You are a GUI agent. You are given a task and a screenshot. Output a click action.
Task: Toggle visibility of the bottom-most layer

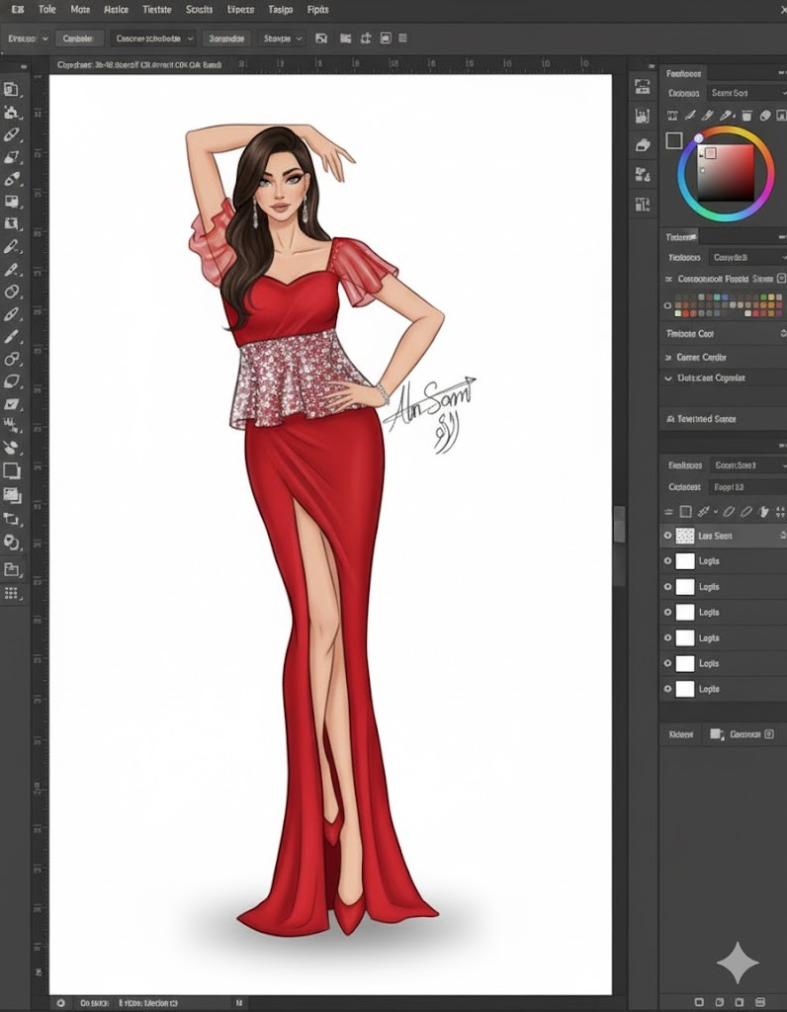pos(667,689)
